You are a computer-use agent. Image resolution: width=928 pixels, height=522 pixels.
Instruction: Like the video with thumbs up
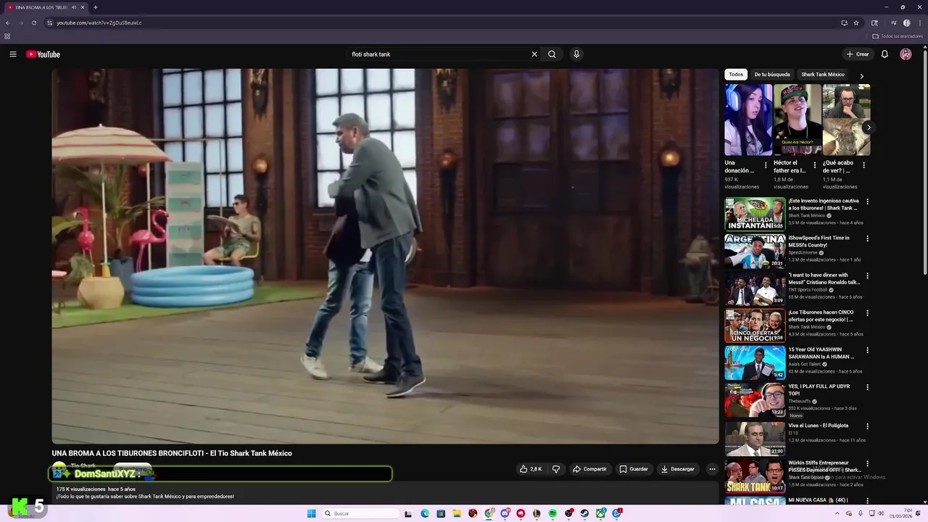pos(530,469)
